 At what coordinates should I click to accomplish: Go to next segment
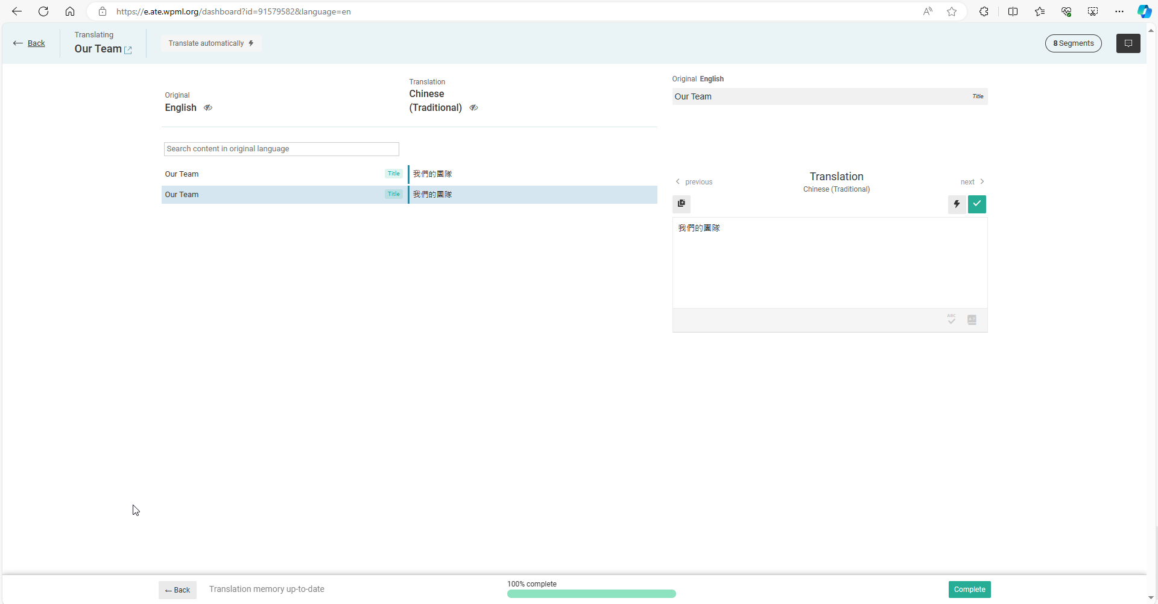click(972, 182)
